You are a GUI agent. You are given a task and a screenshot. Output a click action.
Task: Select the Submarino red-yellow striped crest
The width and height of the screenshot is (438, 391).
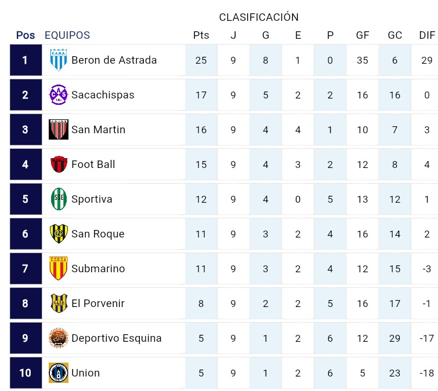(59, 268)
